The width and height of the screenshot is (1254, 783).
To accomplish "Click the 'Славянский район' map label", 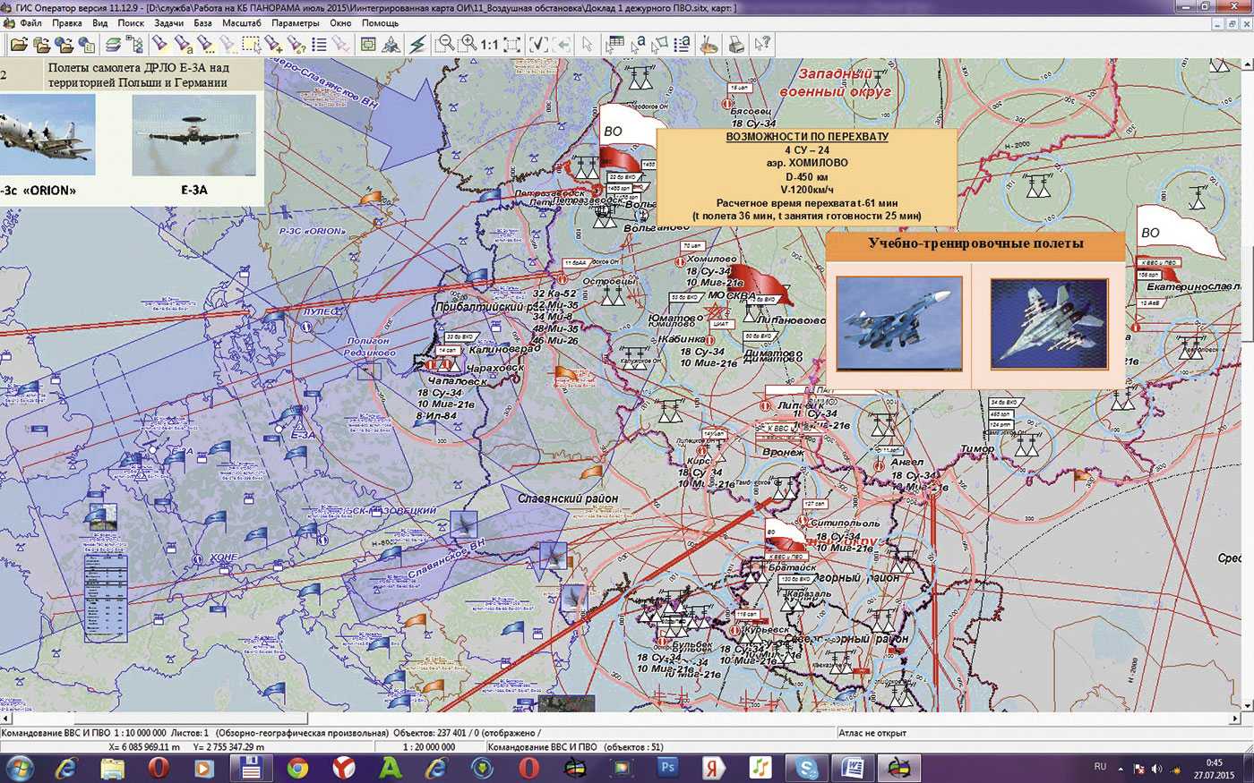I will coord(568,498).
